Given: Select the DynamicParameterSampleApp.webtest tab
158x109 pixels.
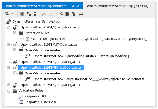Looking at the screenshot, I should tap(35, 6).
